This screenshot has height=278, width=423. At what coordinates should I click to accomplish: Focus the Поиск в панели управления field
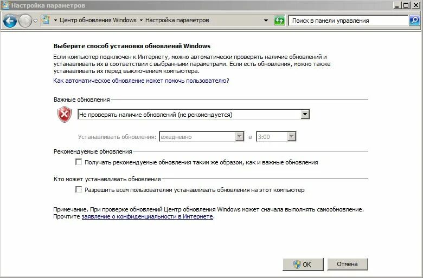pos(348,21)
